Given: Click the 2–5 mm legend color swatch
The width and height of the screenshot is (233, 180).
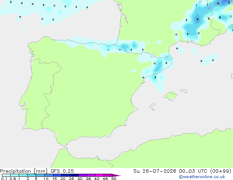Looking at the screenshot, I should (x=32, y=175).
